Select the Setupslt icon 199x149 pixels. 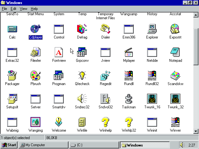click(12, 99)
